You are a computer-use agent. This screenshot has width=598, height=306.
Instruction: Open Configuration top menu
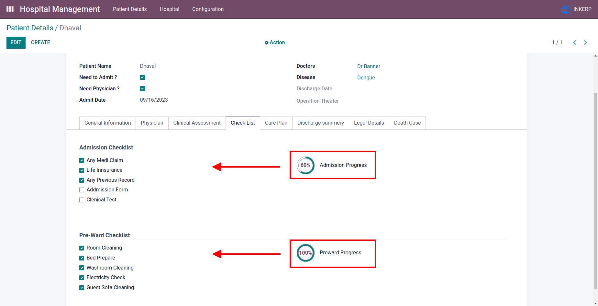pyautogui.click(x=208, y=9)
